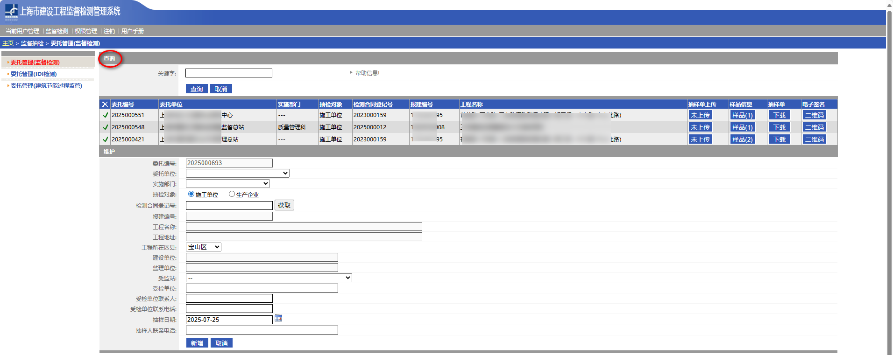
Task: Select the 生产企业 radio option
Action: (232, 194)
